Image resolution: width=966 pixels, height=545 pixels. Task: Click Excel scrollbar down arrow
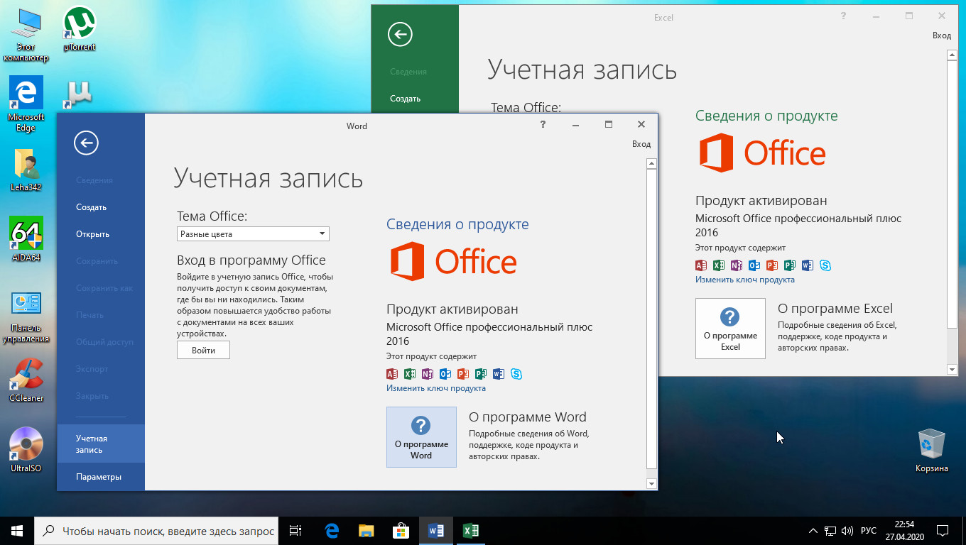click(952, 369)
